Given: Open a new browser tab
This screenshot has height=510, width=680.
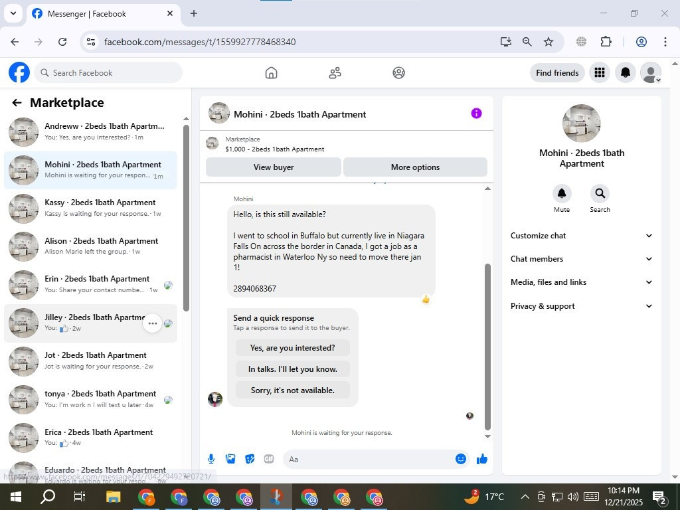Looking at the screenshot, I should coord(194,13).
